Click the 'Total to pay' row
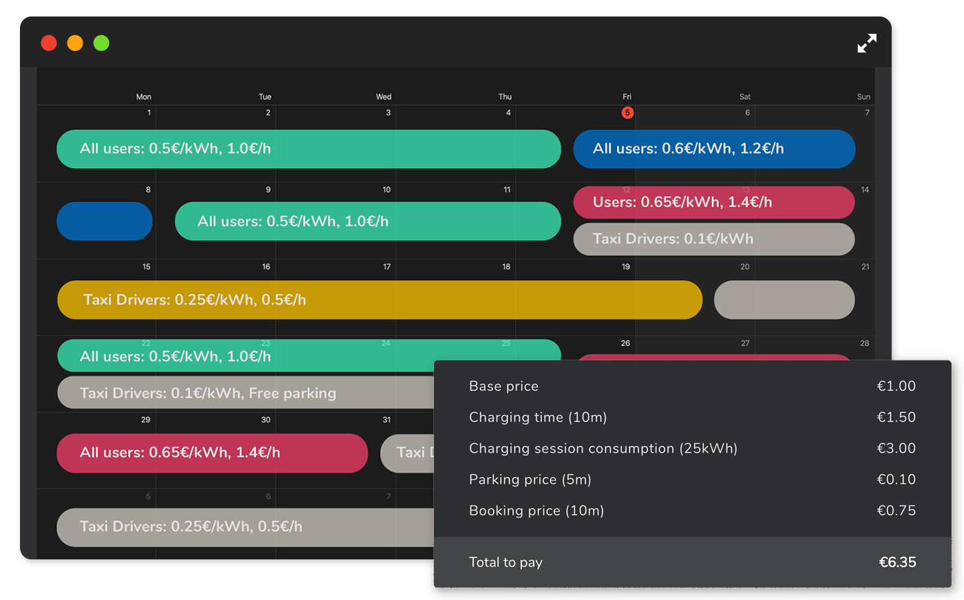 point(692,563)
